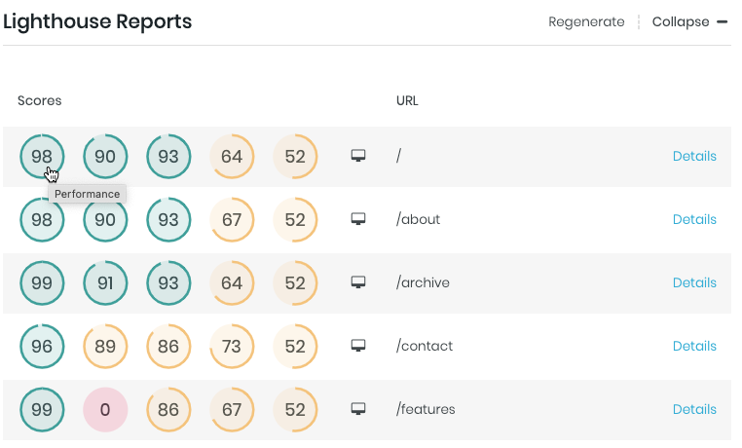Viewport: 742px width, 448px height.
Task: Click the 98 performance score for the / row
Action: (42, 156)
